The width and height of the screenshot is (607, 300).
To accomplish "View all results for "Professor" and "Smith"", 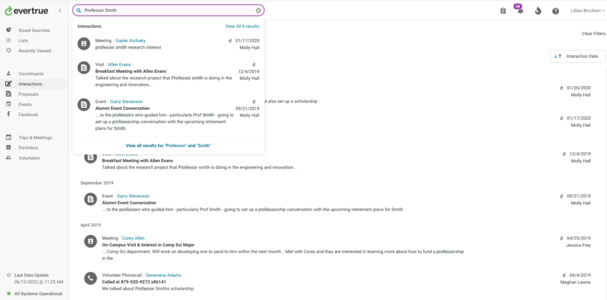I will pyautogui.click(x=168, y=145).
